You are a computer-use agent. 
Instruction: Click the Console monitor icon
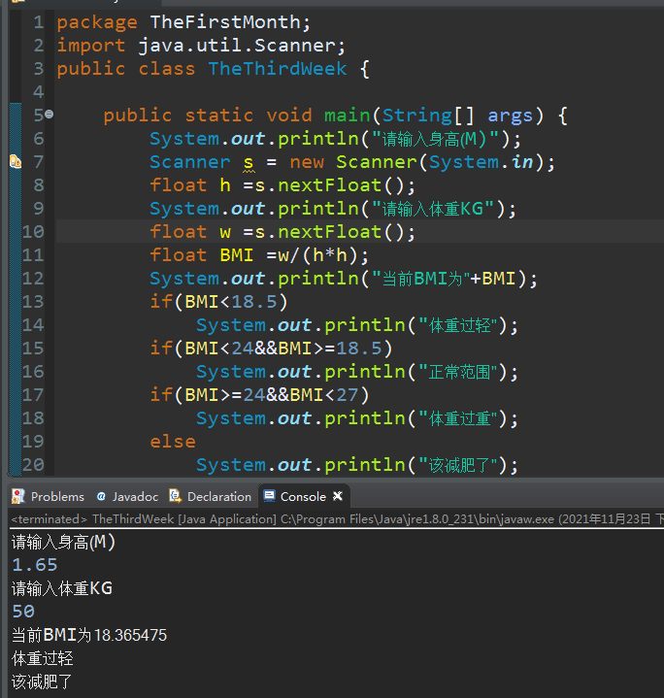coord(269,495)
